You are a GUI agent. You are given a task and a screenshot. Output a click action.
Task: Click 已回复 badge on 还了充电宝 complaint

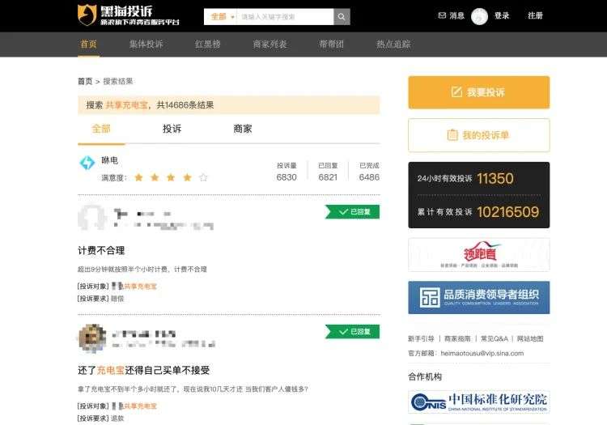click(353, 332)
